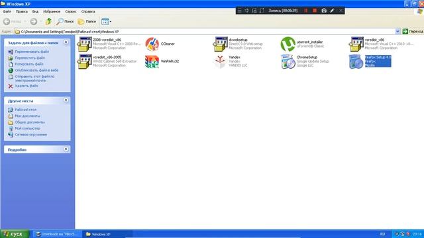Collapse the file and folder tasks panel
Screen dimensions: 424x238
pyautogui.click(x=66, y=42)
